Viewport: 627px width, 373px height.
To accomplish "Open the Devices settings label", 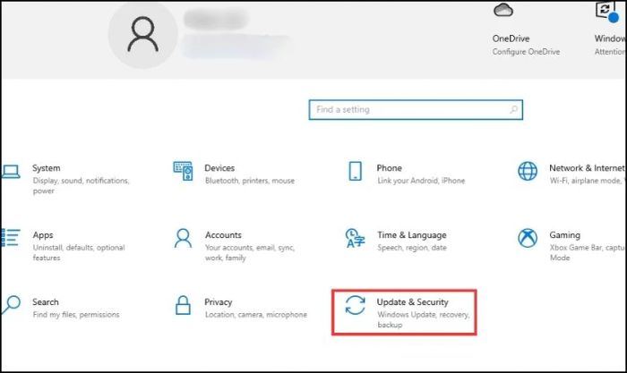I will click(219, 168).
